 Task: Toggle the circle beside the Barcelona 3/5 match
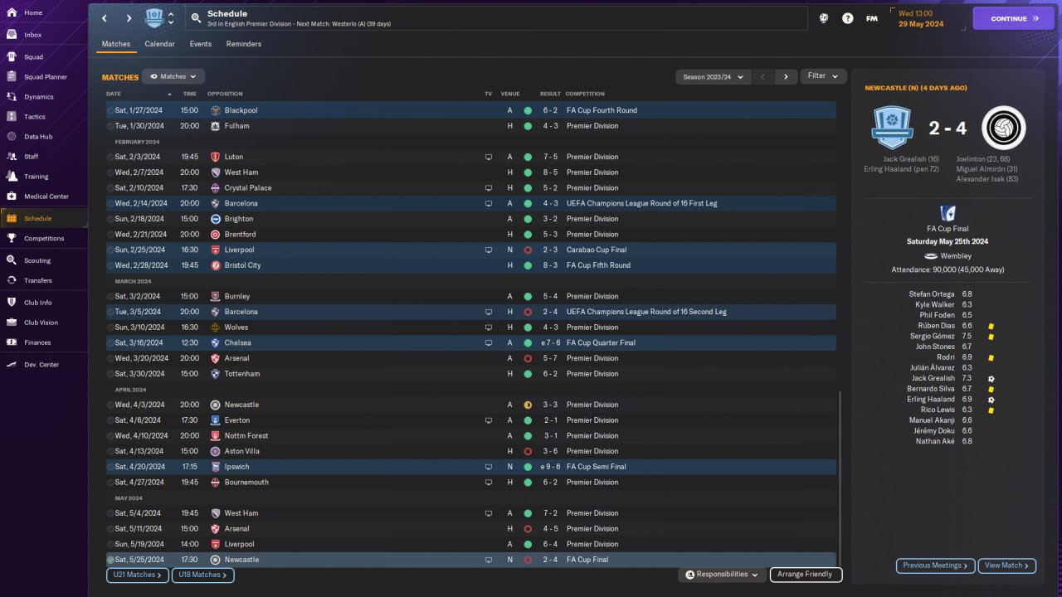[x=111, y=312]
